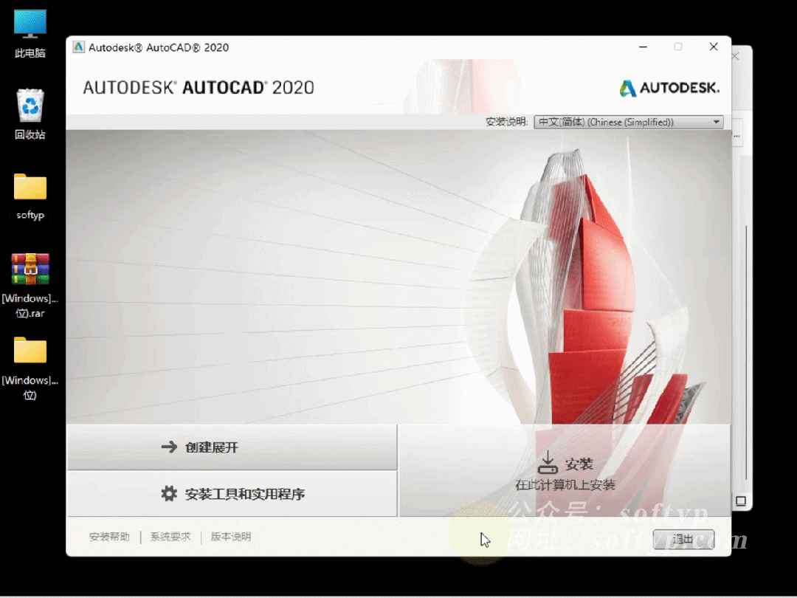Click the 创建展开 button

232,447
